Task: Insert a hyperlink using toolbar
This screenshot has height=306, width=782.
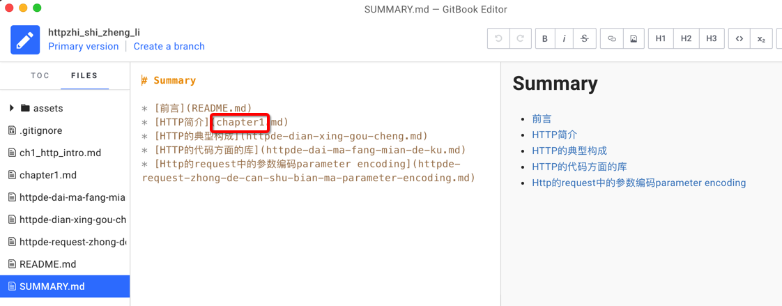Action: (x=612, y=39)
